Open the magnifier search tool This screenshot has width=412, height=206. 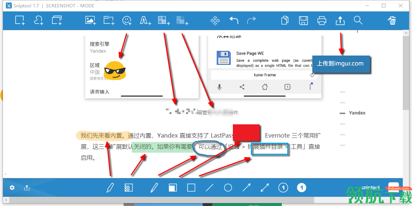(358, 20)
